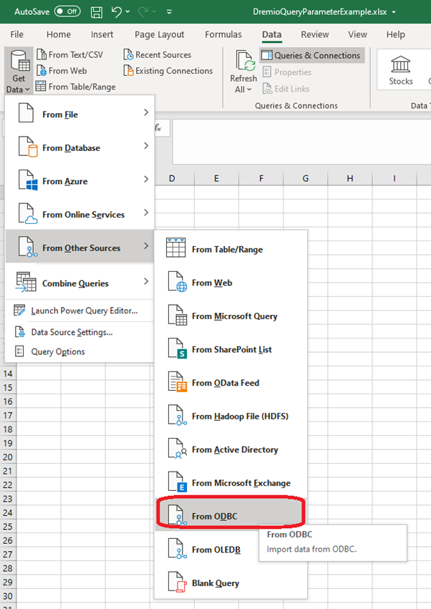
Task: Expand the From Azure submenu
Action: [79, 181]
